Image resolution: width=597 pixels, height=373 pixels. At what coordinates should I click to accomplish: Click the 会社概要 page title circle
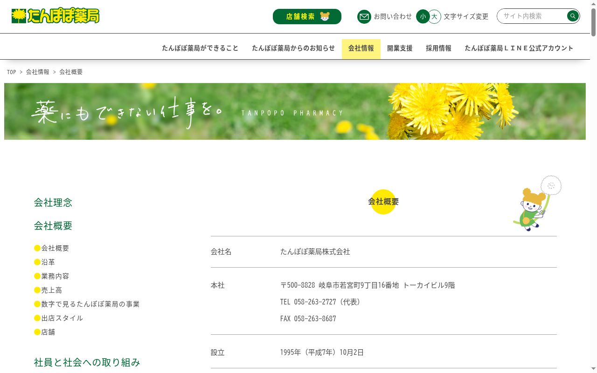tap(383, 202)
